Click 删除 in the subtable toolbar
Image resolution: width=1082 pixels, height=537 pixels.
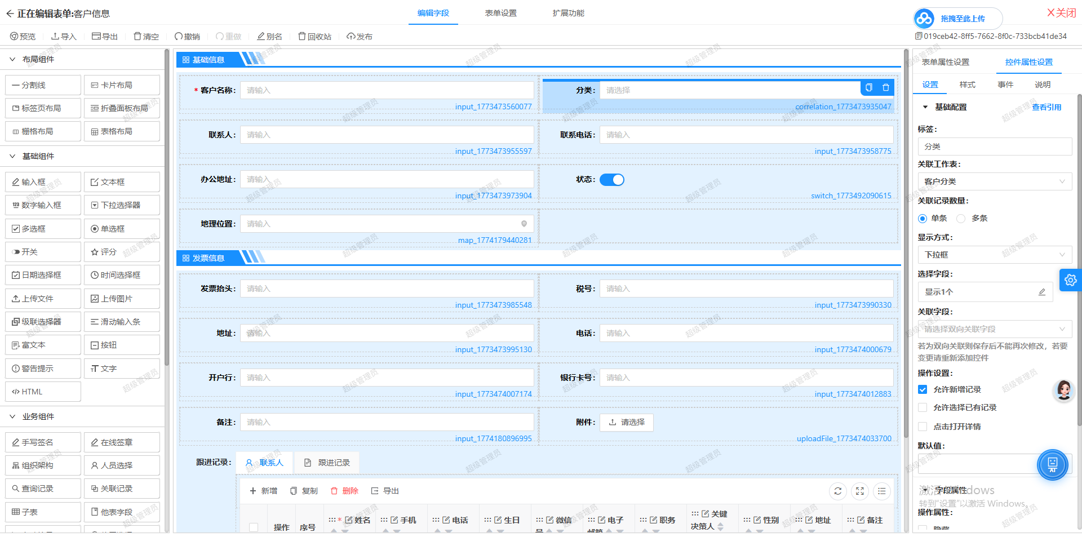[344, 491]
